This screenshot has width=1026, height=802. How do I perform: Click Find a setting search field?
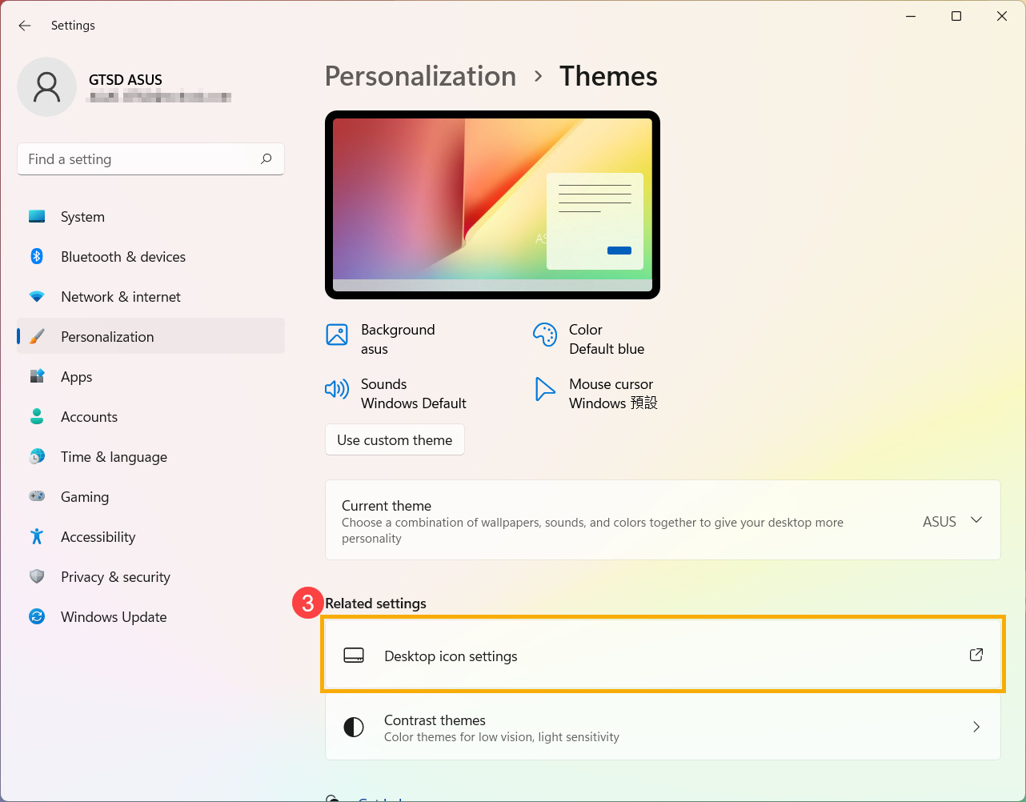[x=150, y=158]
